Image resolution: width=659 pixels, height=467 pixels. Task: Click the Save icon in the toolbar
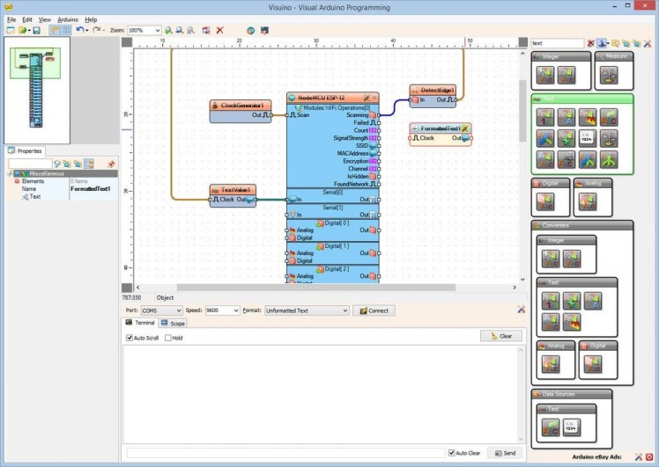36,30
